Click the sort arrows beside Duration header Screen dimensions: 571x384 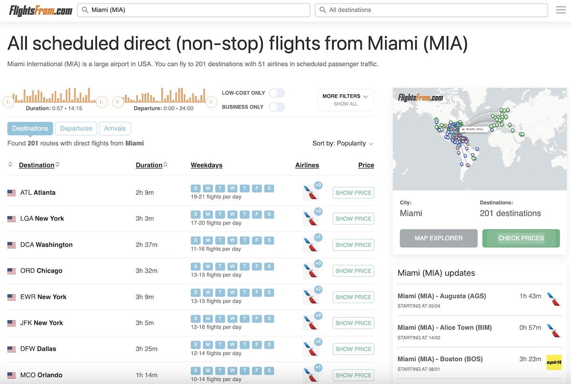click(x=166, y=165)
